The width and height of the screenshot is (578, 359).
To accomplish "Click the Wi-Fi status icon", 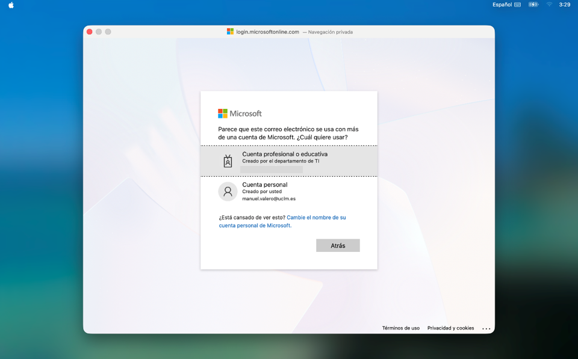I will (x=549, y=5).
